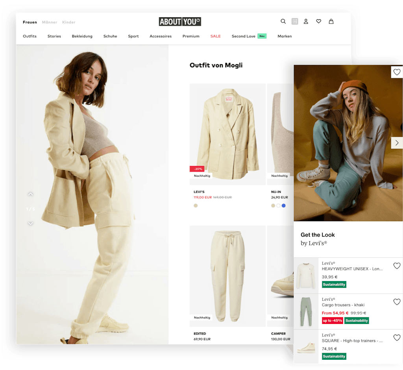Open the HEAVYWEIGHT UNISEX product title
Image resolution: width=403 pixels, height=370 pixels.
(x=352, y=269)
